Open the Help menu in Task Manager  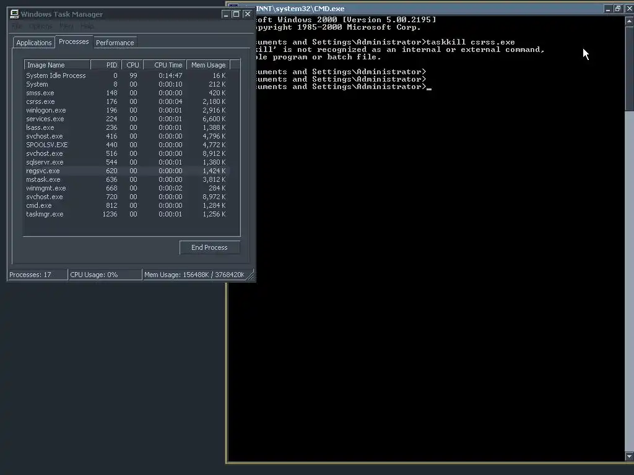[x=87, y=26]
